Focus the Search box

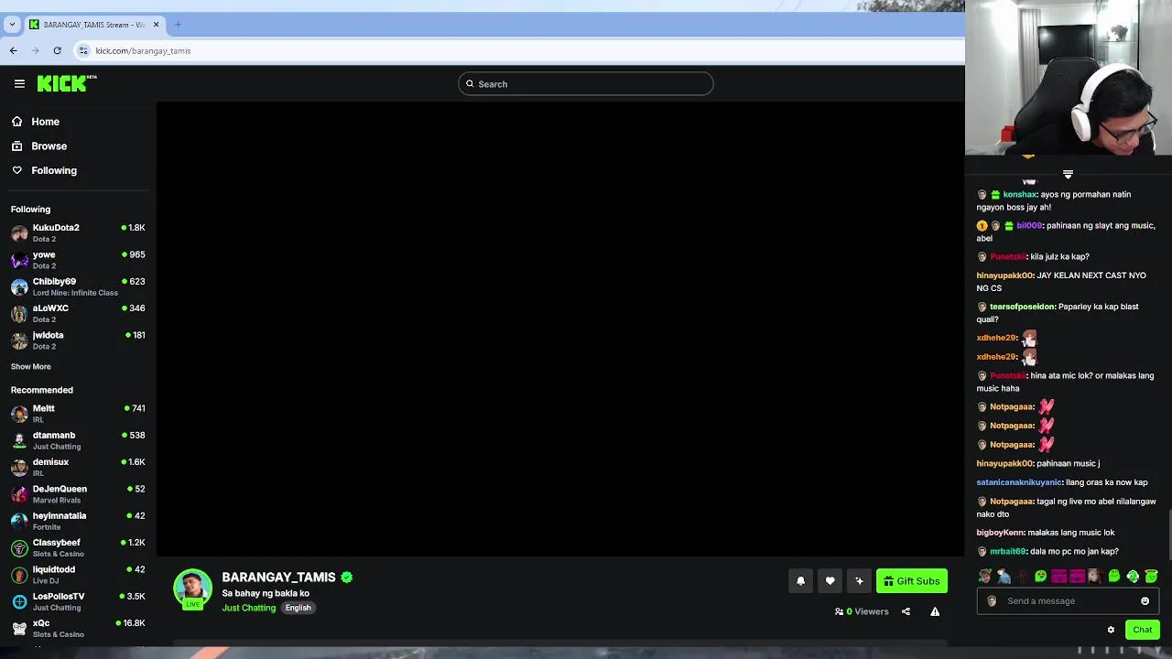pyautogui.click(x=586, y=84)
